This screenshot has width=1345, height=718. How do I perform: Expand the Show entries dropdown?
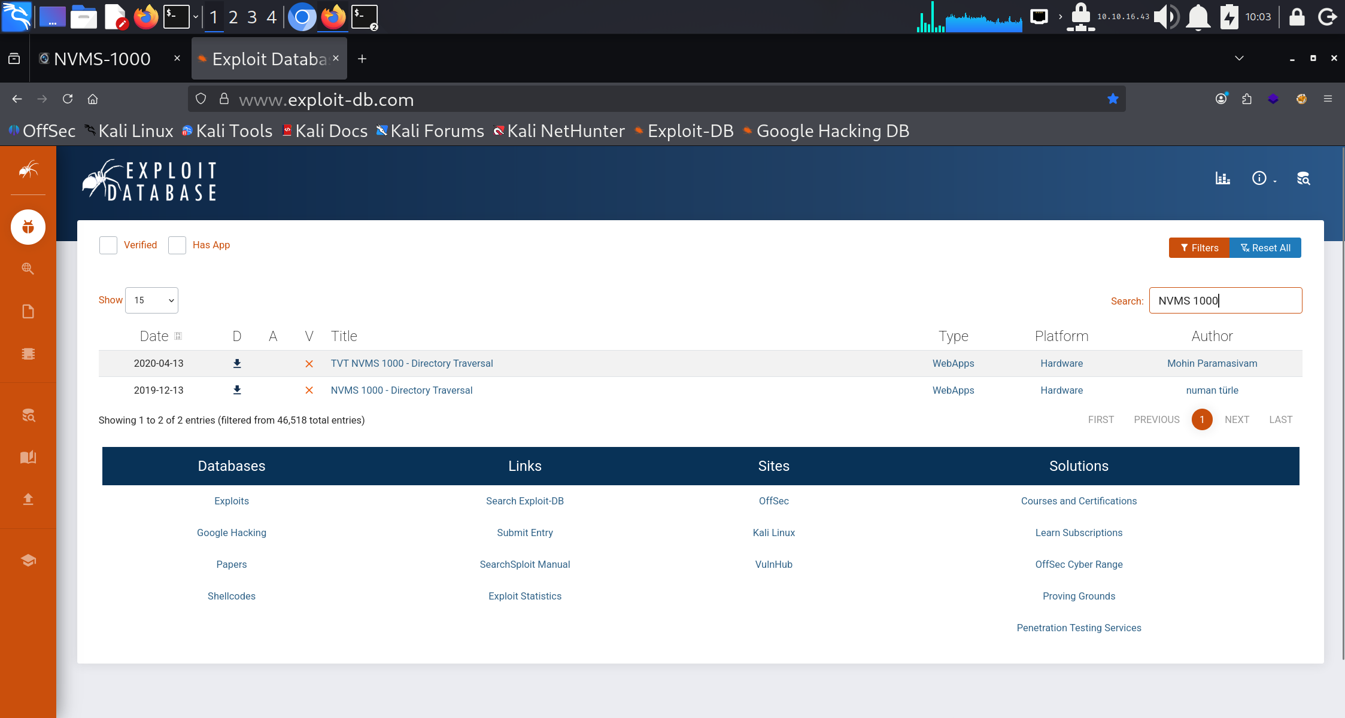[x=152, y=300]
